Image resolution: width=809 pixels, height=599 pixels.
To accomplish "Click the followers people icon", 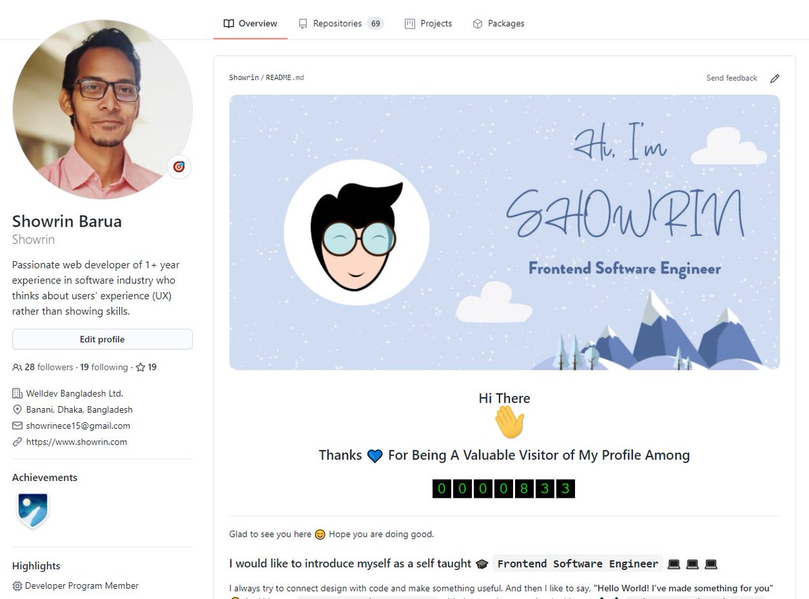I will (16, 367).
